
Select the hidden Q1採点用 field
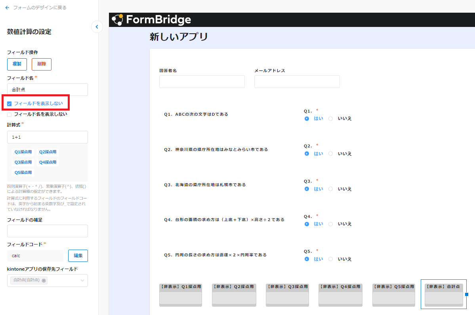pos(181,295)
